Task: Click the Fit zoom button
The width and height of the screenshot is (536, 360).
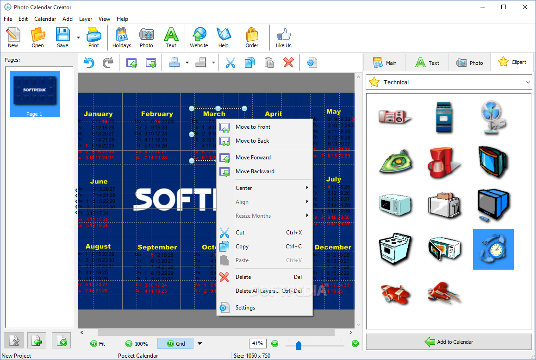Action: tap(98, 344)
